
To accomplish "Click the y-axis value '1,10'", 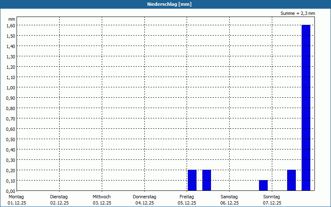I will (11, 77).
